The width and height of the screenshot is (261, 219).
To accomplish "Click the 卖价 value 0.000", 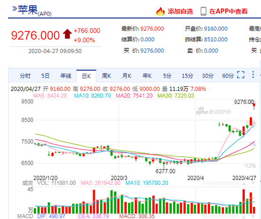I will [x=211, y=51].
